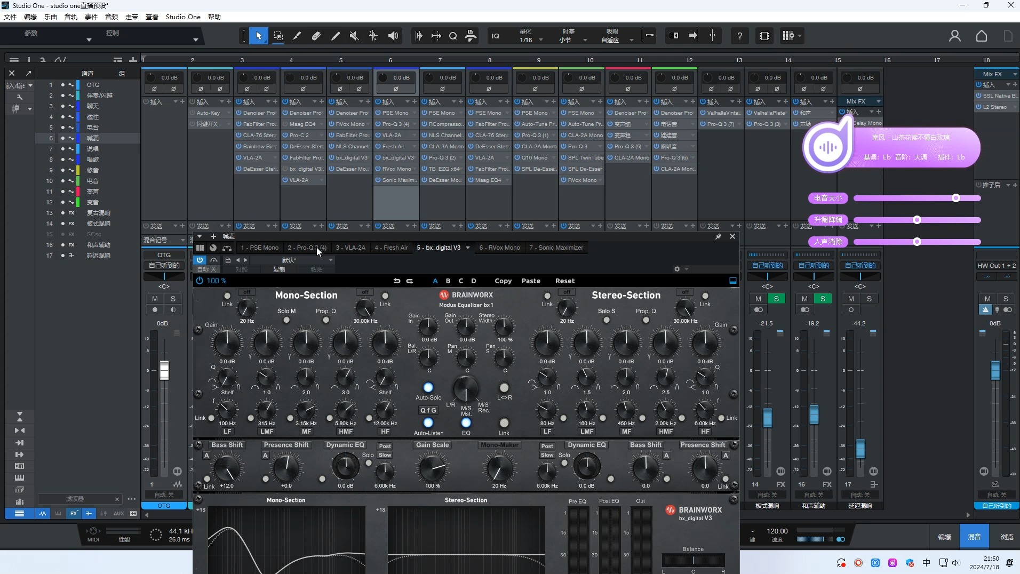Toggle the L<>R swap button
1020x574 pixels.
[504, 387]
